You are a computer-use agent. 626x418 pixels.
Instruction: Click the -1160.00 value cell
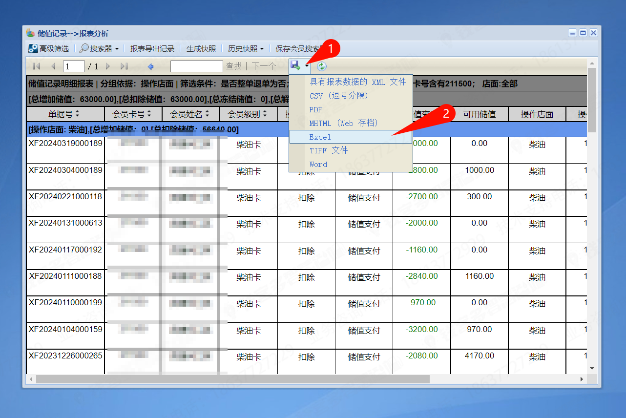422,250
